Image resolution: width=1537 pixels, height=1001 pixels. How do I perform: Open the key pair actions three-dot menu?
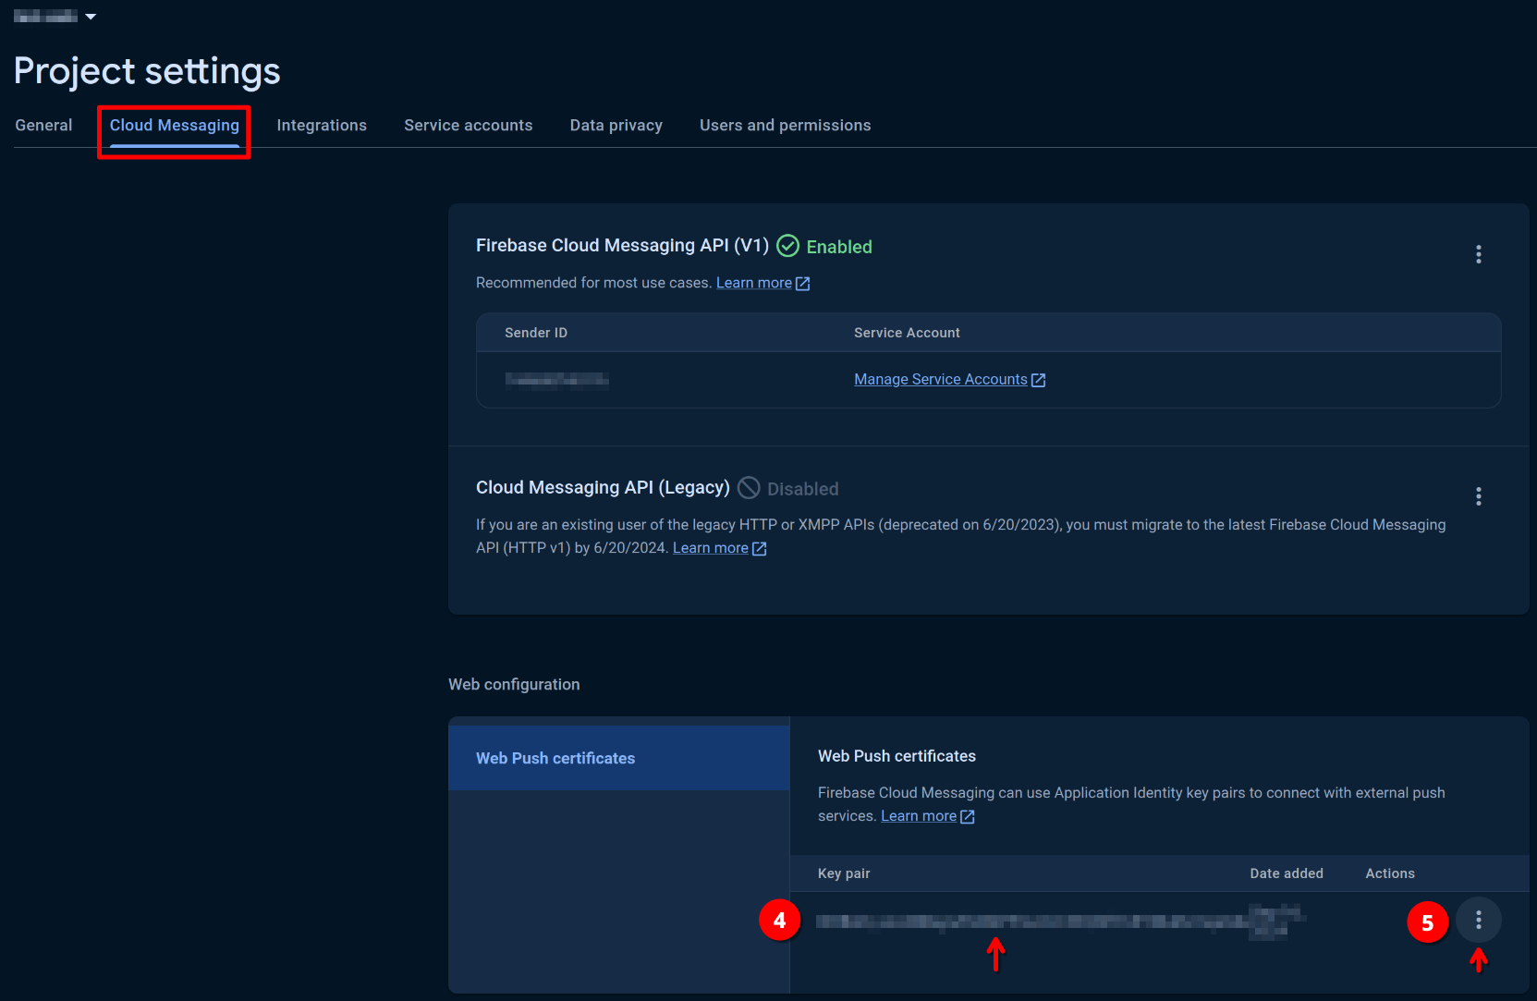(x=1479, y=920)
